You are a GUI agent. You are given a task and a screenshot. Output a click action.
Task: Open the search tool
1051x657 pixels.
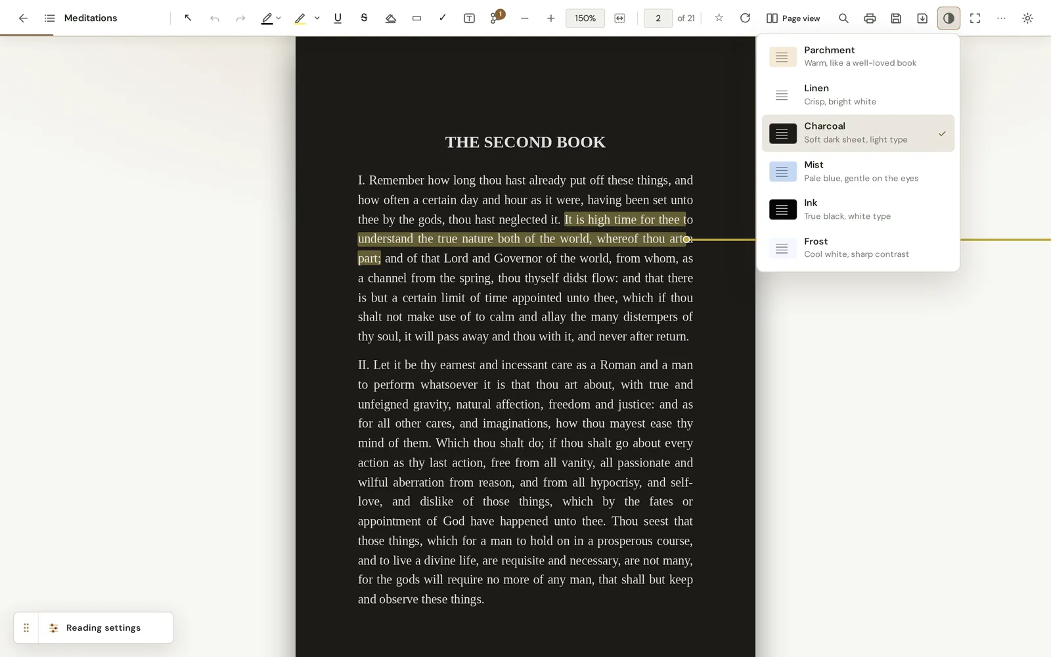click(x=843, y=18)
